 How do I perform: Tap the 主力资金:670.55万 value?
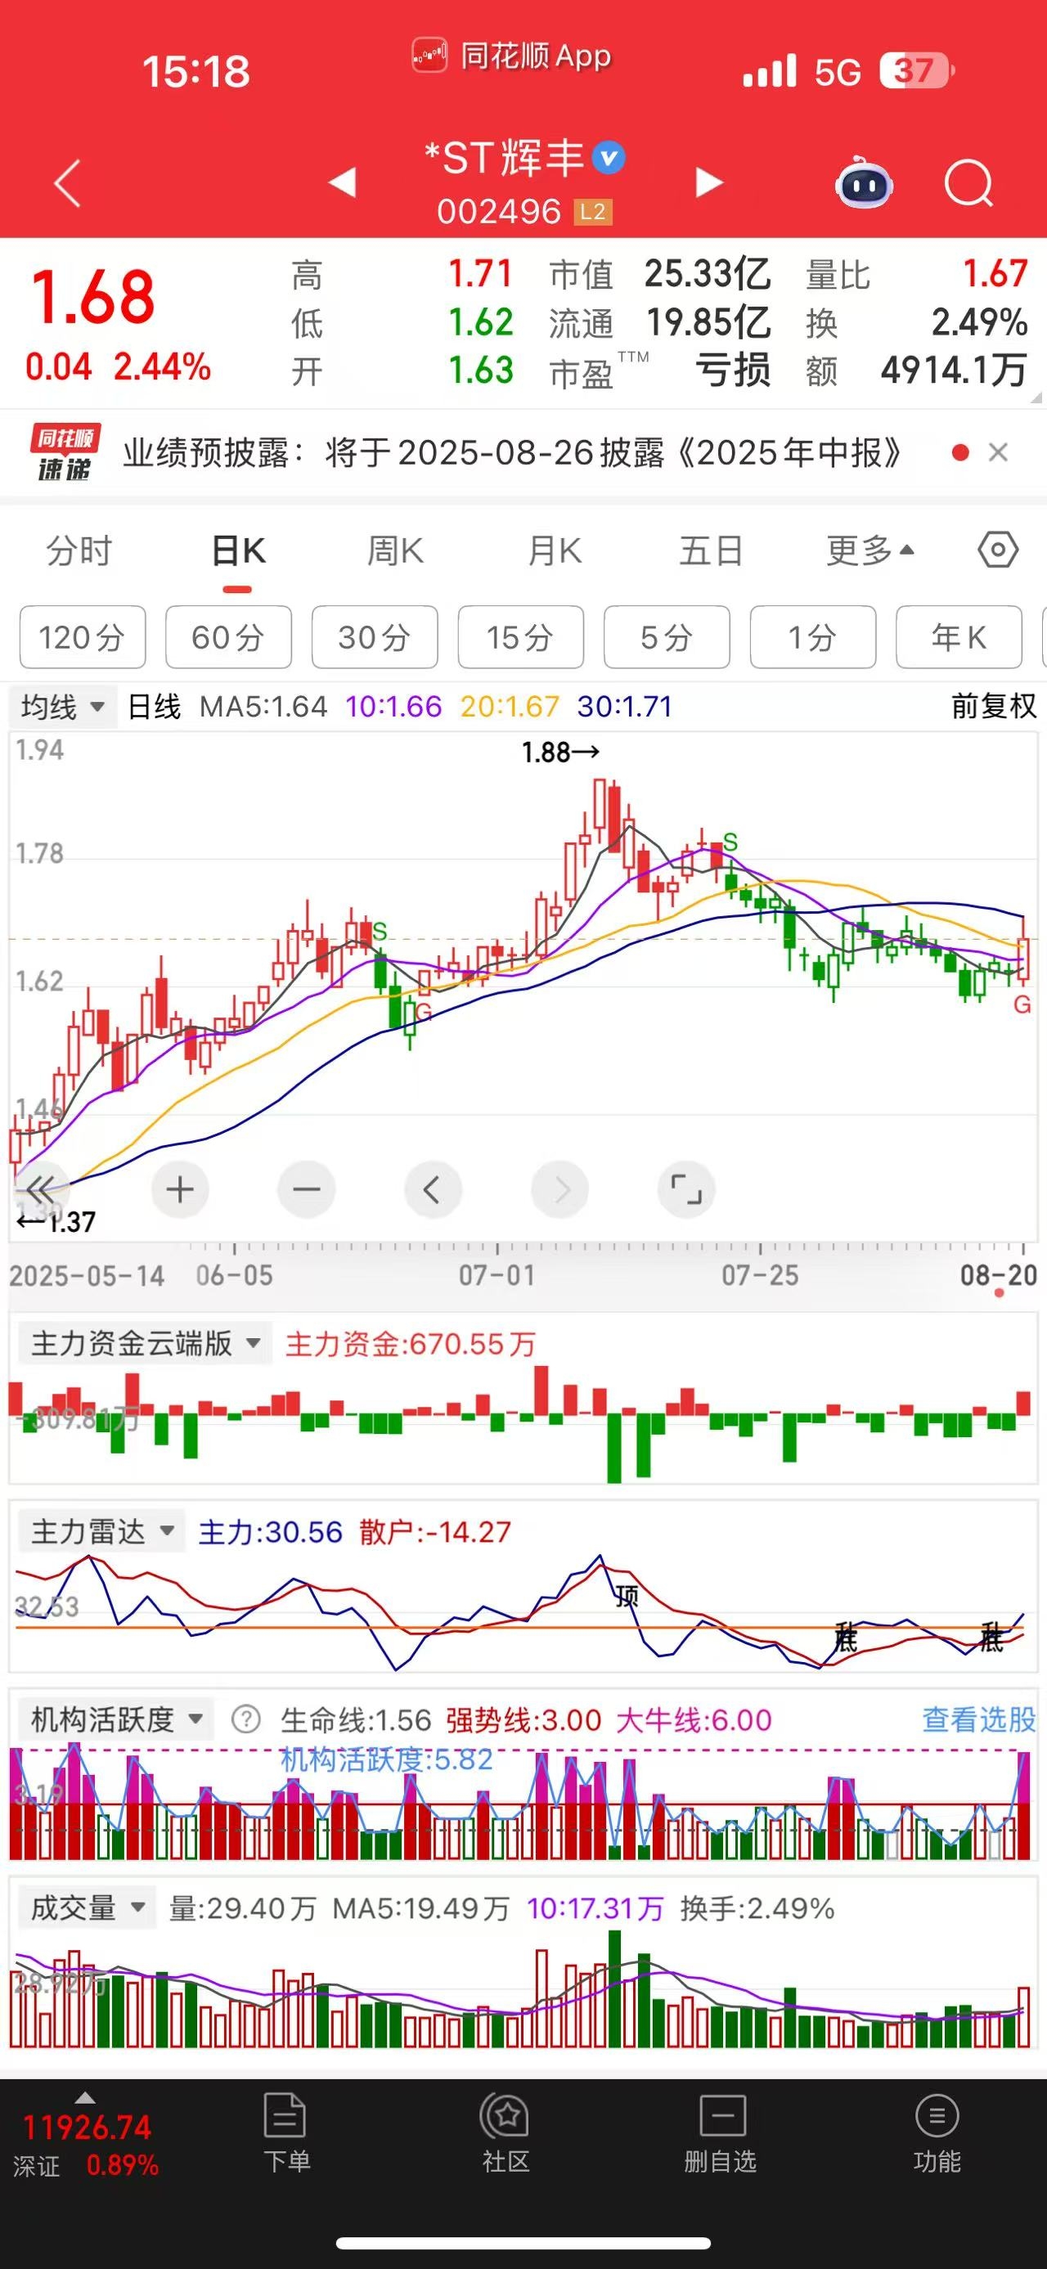[411, 1344]
